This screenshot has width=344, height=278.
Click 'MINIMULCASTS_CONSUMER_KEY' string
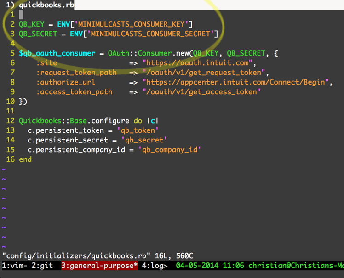tap(132, 24)
